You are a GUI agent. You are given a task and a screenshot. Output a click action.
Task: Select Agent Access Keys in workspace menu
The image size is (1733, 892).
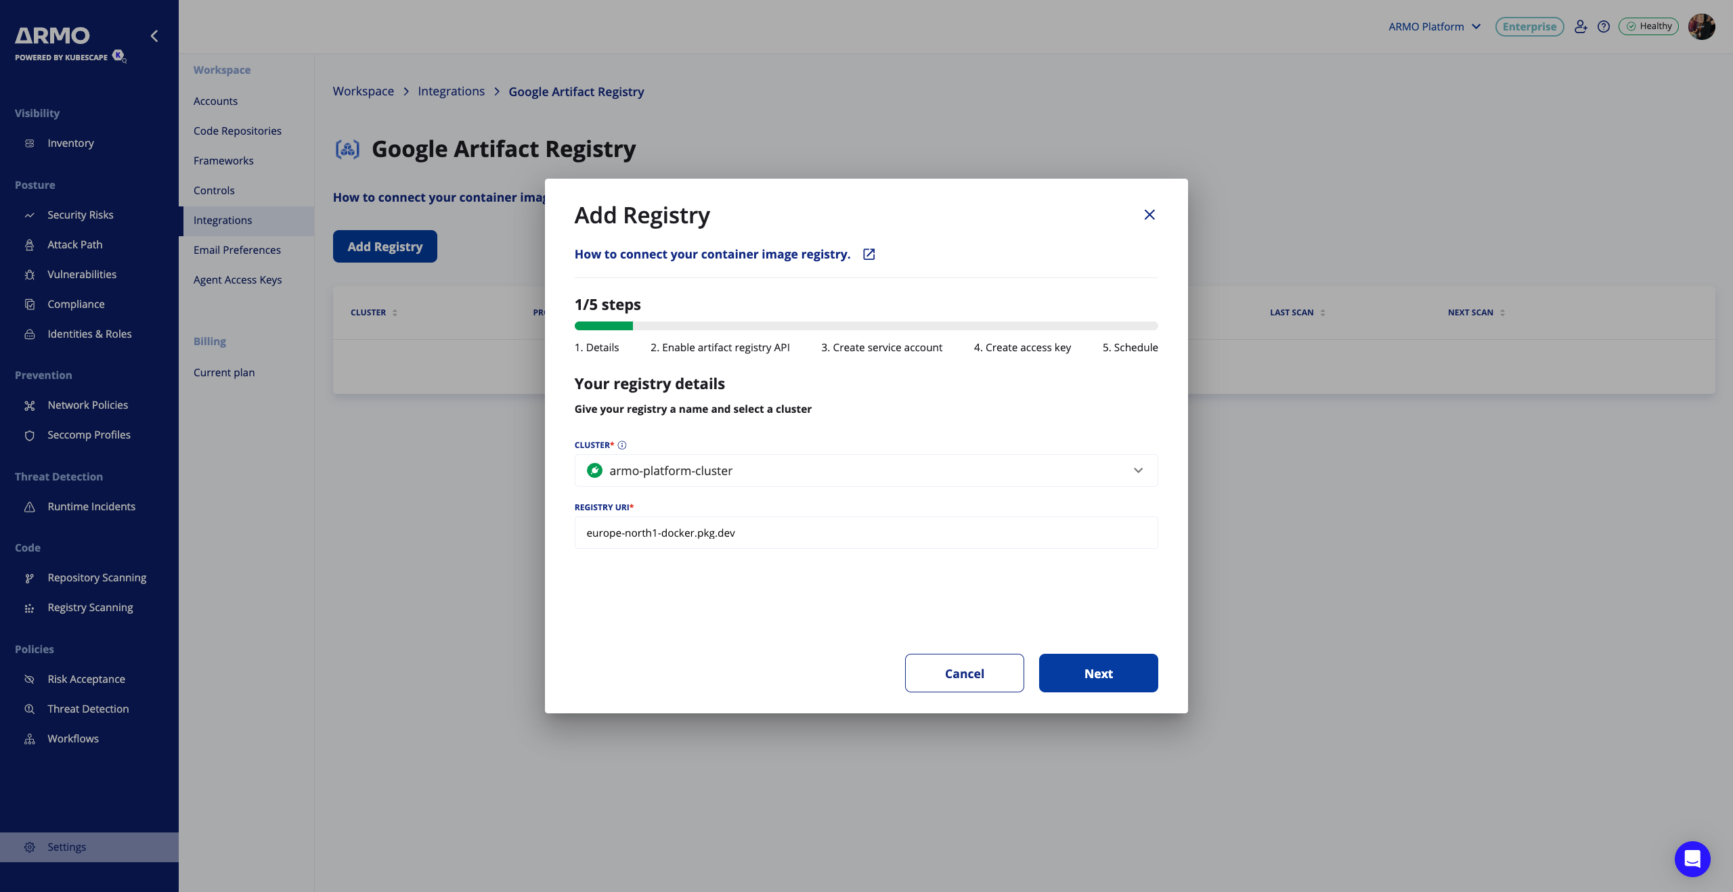tap(238, 280)
